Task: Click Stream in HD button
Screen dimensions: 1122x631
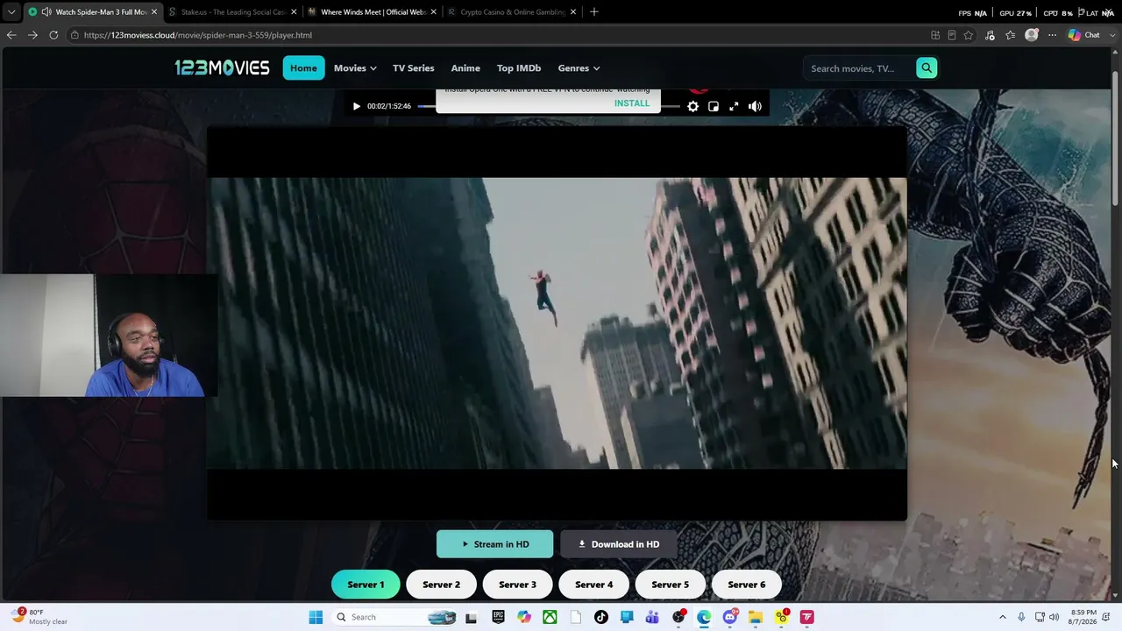Action: [495, 544]
